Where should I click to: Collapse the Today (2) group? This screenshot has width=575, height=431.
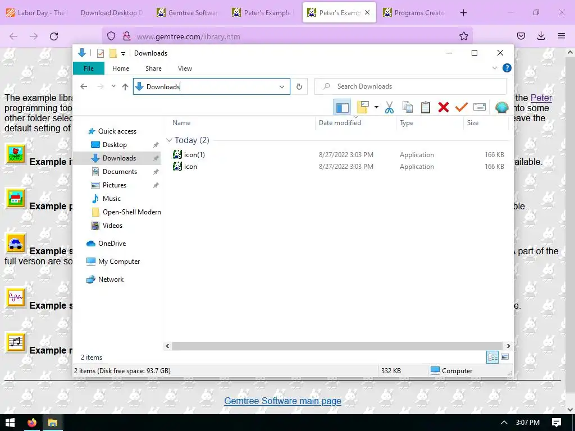(x=169, y=140)
